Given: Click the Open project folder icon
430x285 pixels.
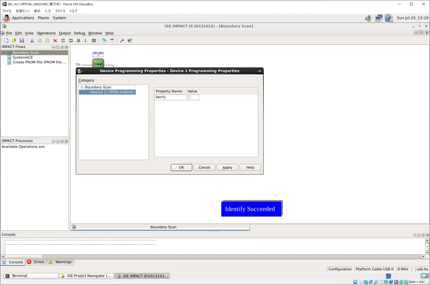Looking at the screenshot, I should 14,40.
